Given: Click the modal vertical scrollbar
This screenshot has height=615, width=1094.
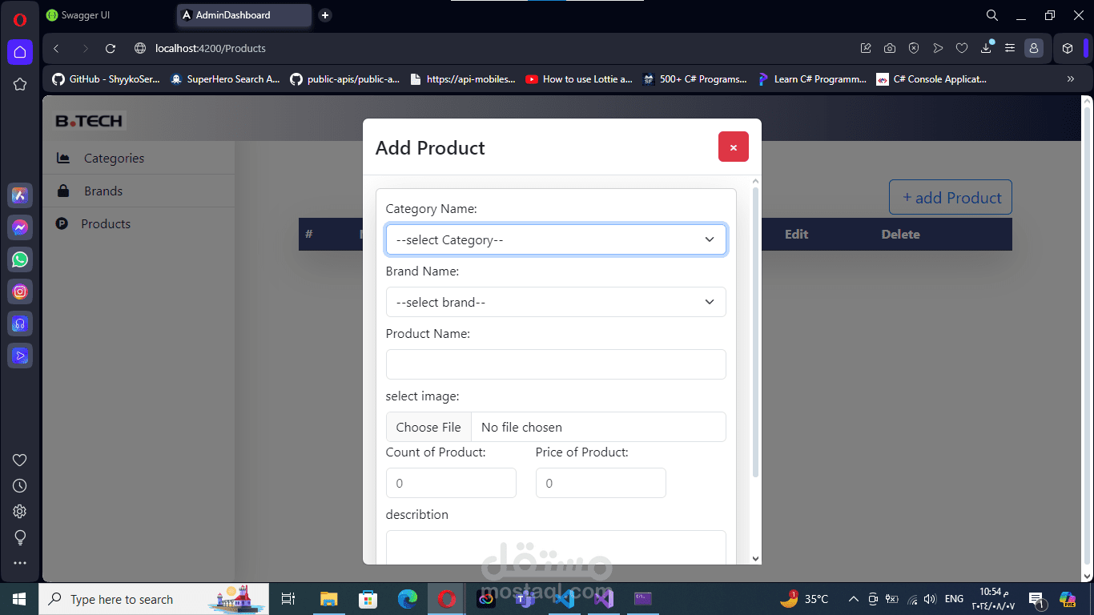Looking at the screenshot, I should [755, 332].
